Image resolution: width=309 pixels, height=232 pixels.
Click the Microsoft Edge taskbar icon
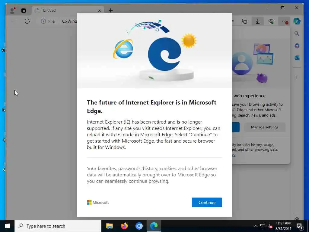(154, 226)
